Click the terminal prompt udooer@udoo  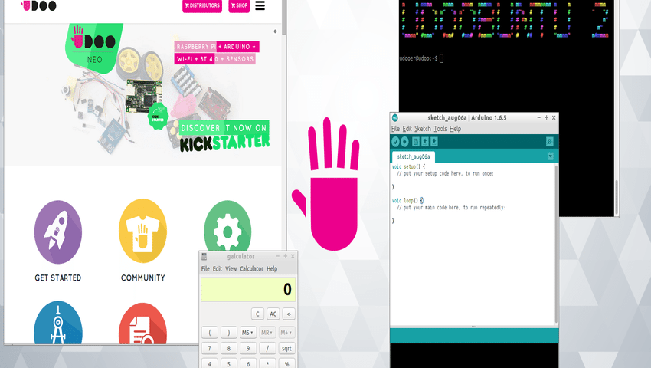tap(418, 58)
